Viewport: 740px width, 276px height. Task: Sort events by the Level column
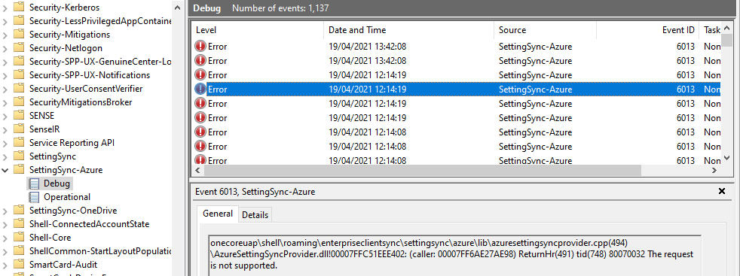click(x=258, y=30)
